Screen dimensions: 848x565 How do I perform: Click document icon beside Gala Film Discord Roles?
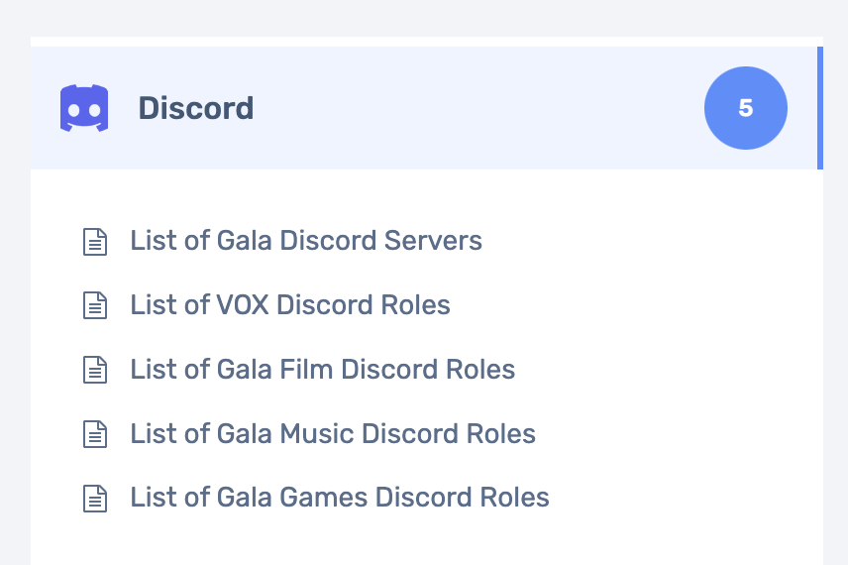pyautogui.click(x=95, y=370)
